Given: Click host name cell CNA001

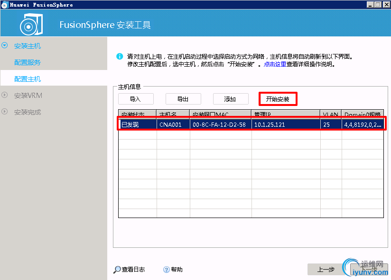Looking at the screenshot, I should 173,124.
